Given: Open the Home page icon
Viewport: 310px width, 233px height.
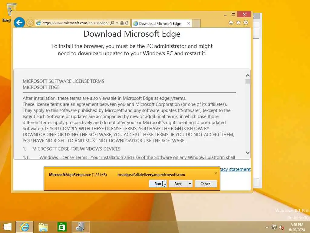Looking at the screenshot, I should (231, 22).
